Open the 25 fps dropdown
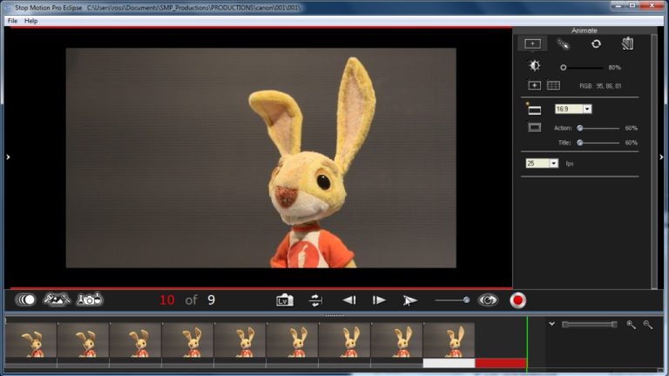The image size is (669, 376). coord(542,164)
